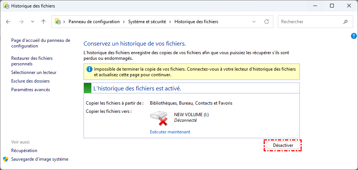Open help via blue question mark icon
This screenshot has width=358, height=170.
point(354,36)
